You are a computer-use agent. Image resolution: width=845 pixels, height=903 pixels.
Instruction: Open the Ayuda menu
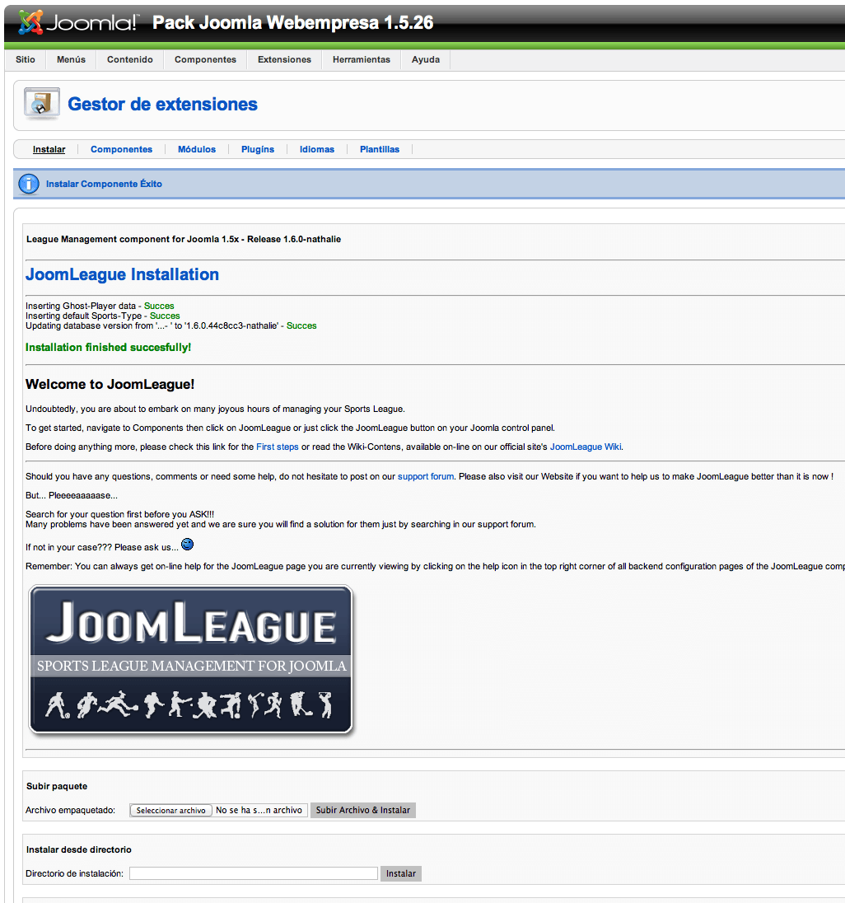(x=425, y=60)
